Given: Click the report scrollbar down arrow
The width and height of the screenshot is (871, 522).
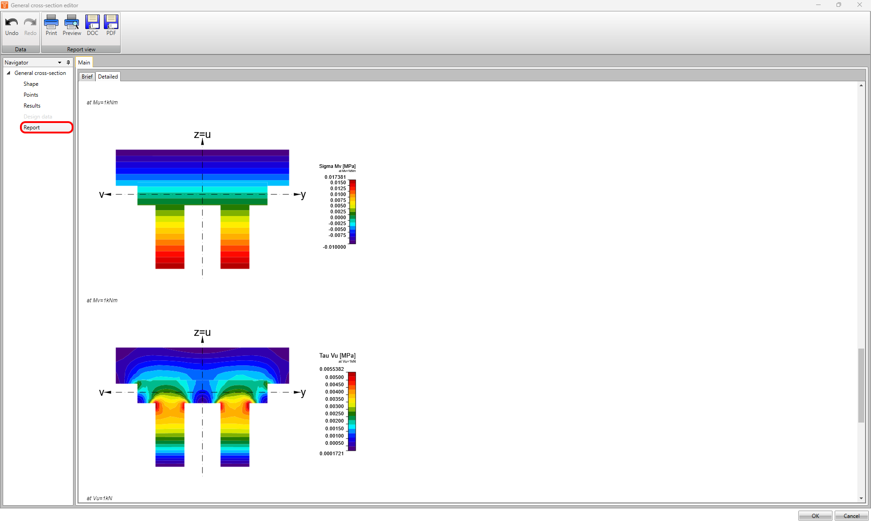Looking at the screenshot, I should coord(861,498).
